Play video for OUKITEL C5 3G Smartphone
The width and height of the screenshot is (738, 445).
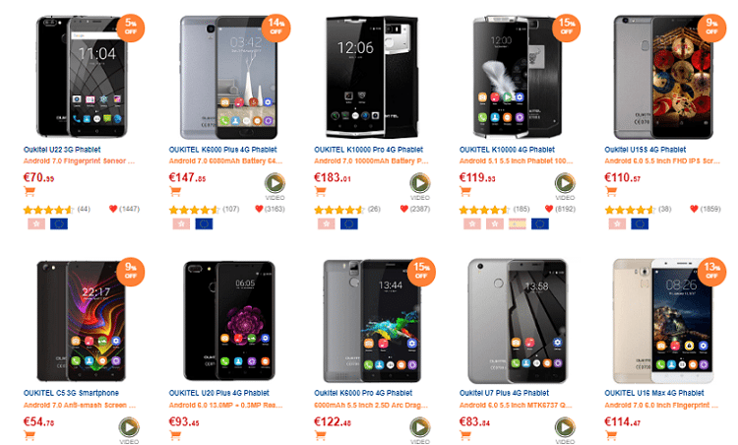point(129,427)
